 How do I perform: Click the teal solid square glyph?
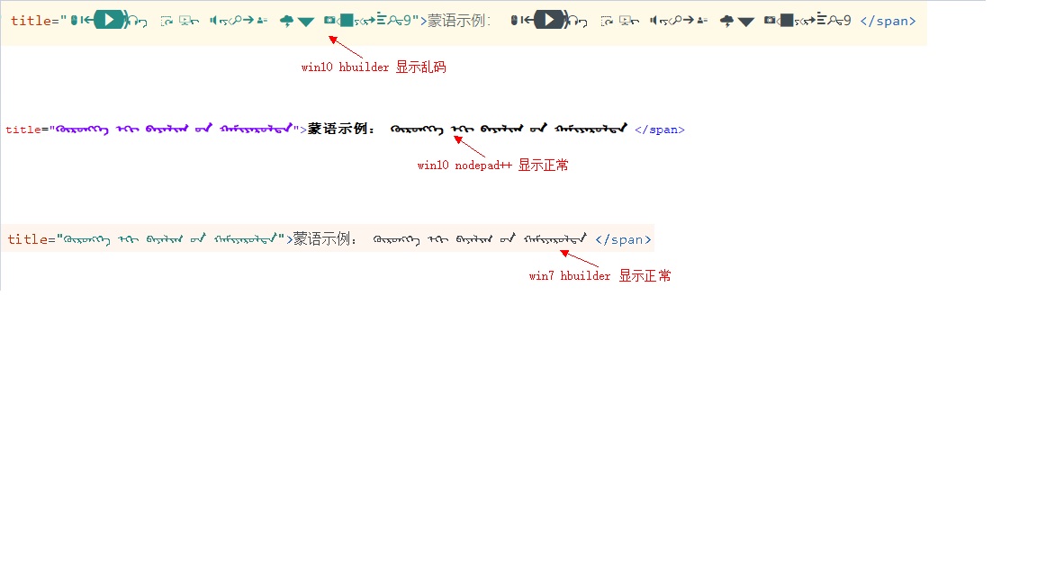coord(346,21)
